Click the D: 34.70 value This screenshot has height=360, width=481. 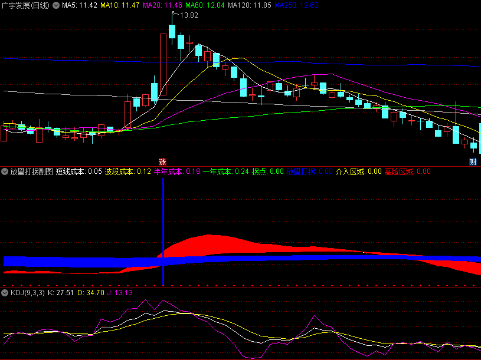point(91,293)
